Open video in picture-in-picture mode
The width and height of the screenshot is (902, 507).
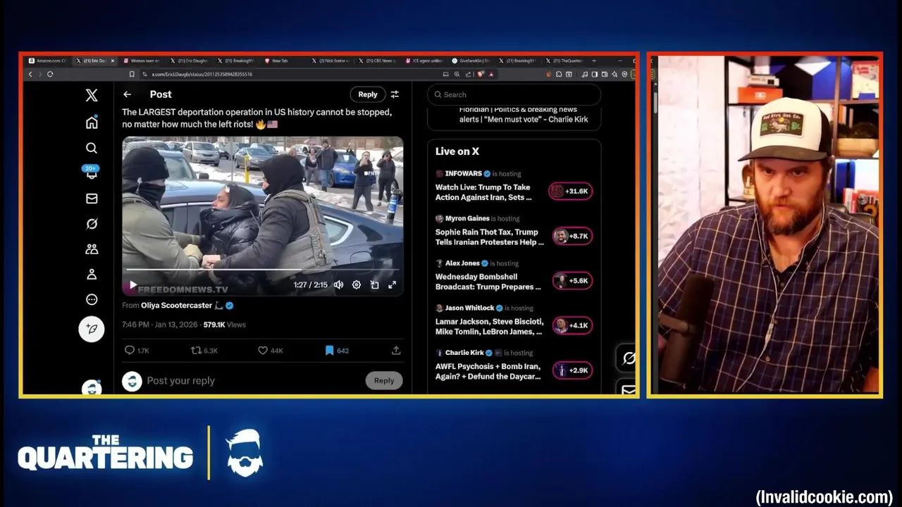(x=374, y=284)
